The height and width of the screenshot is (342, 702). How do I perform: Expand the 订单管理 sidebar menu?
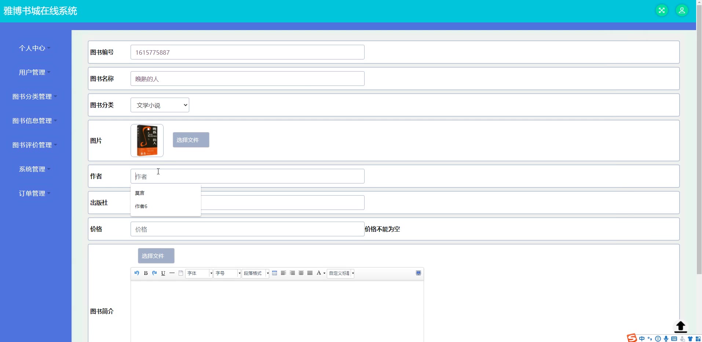click(x=35, y=193)
